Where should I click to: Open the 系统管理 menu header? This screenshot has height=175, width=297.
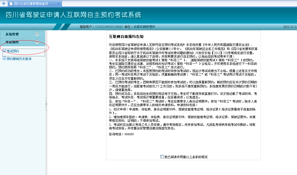[x=23, y=34]
